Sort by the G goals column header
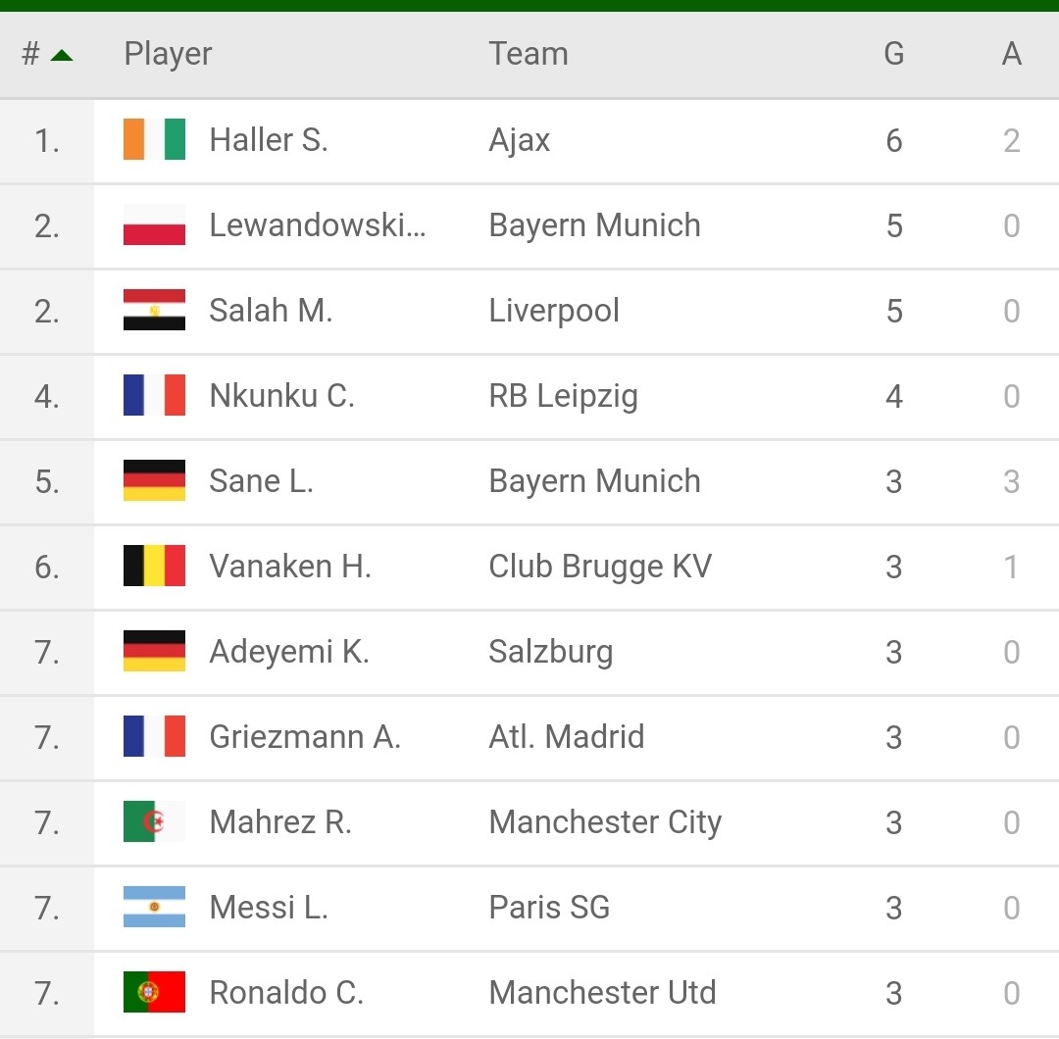 coord(893,53)
